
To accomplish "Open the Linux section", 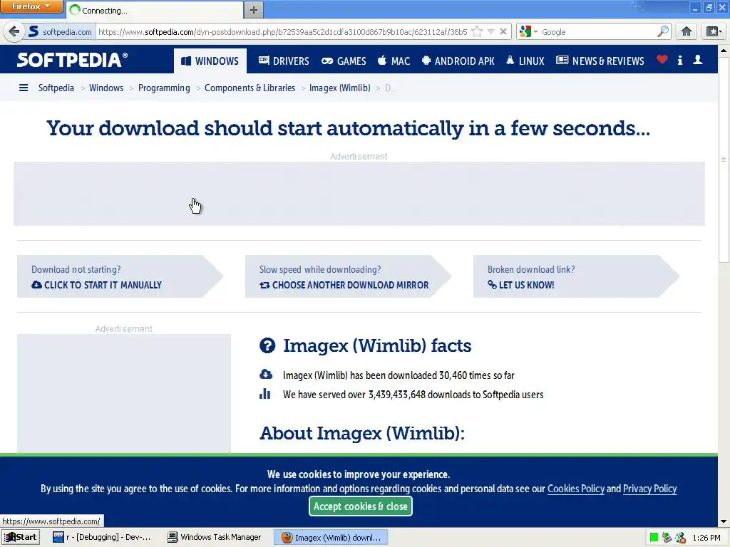I will (525, 61).
